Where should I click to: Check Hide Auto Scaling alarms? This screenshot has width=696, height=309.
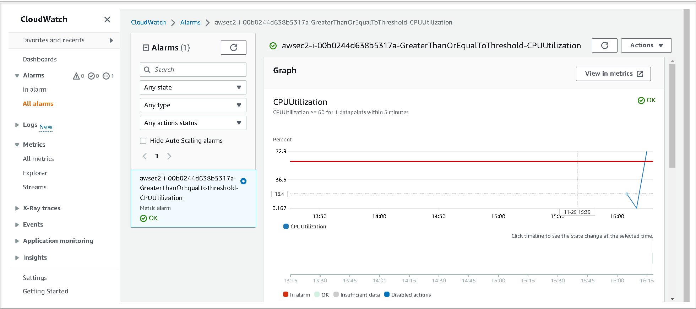coord(143,141)
